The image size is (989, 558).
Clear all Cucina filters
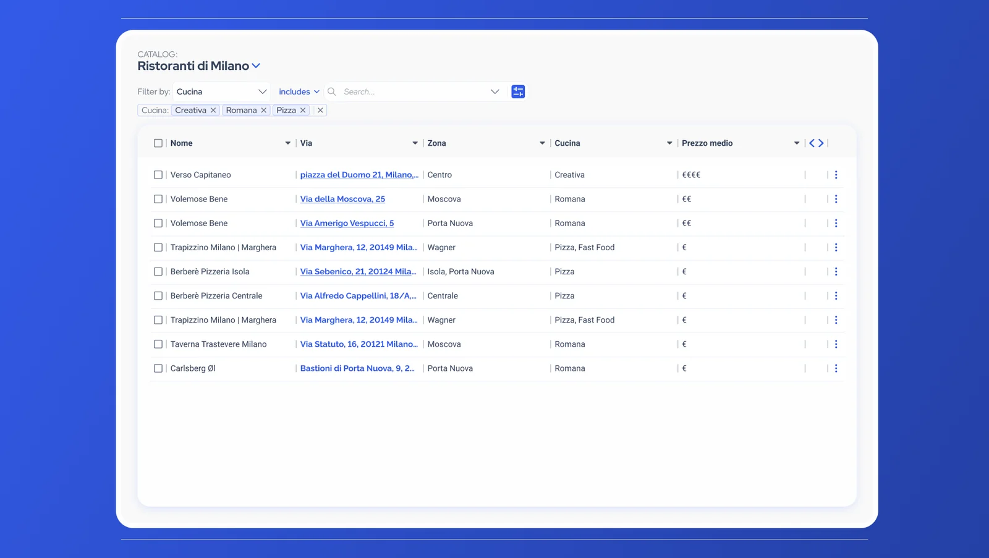pos(320,110)
